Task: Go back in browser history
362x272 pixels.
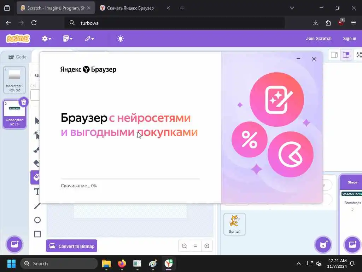Action: click(8, 23)
